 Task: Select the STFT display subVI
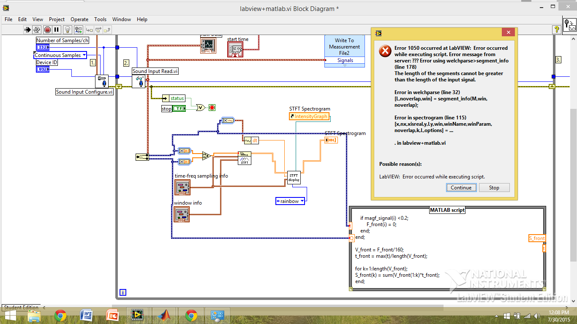click(294, 178)
